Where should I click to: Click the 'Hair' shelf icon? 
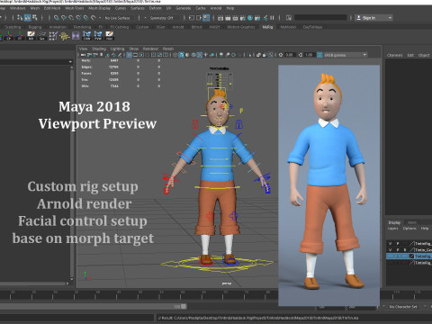pos(110,35)
